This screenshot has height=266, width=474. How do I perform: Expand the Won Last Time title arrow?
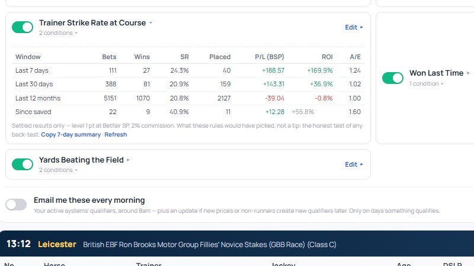coord(468,73)
